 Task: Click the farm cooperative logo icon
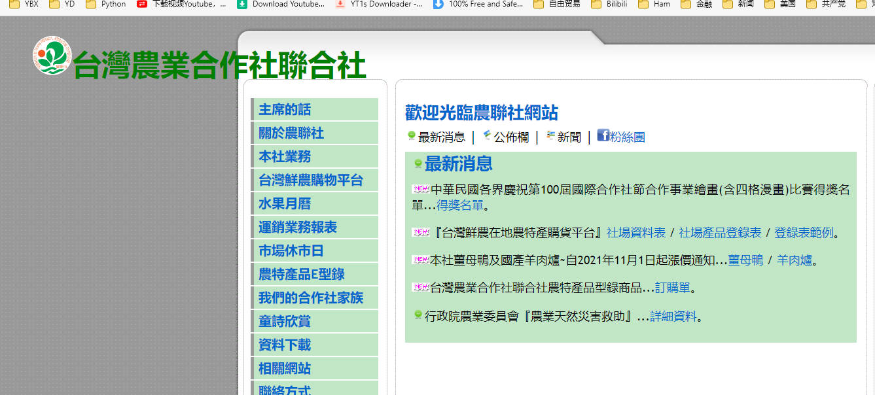pyautogui.click(x=51, y=56)
